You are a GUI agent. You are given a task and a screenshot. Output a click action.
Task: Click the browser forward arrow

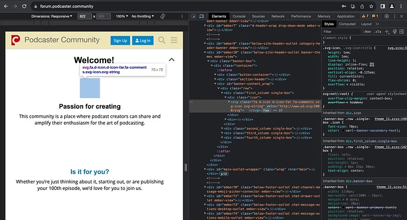point(15,6)
